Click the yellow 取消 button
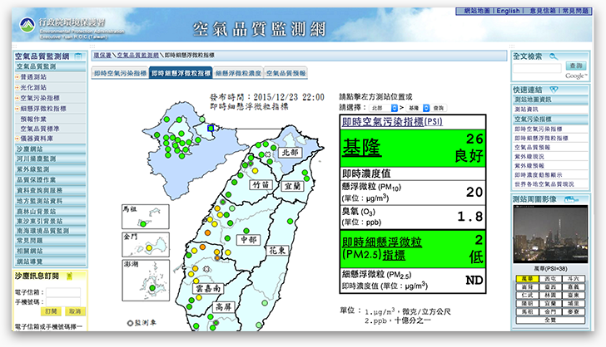606x347 pixels. 75,311
